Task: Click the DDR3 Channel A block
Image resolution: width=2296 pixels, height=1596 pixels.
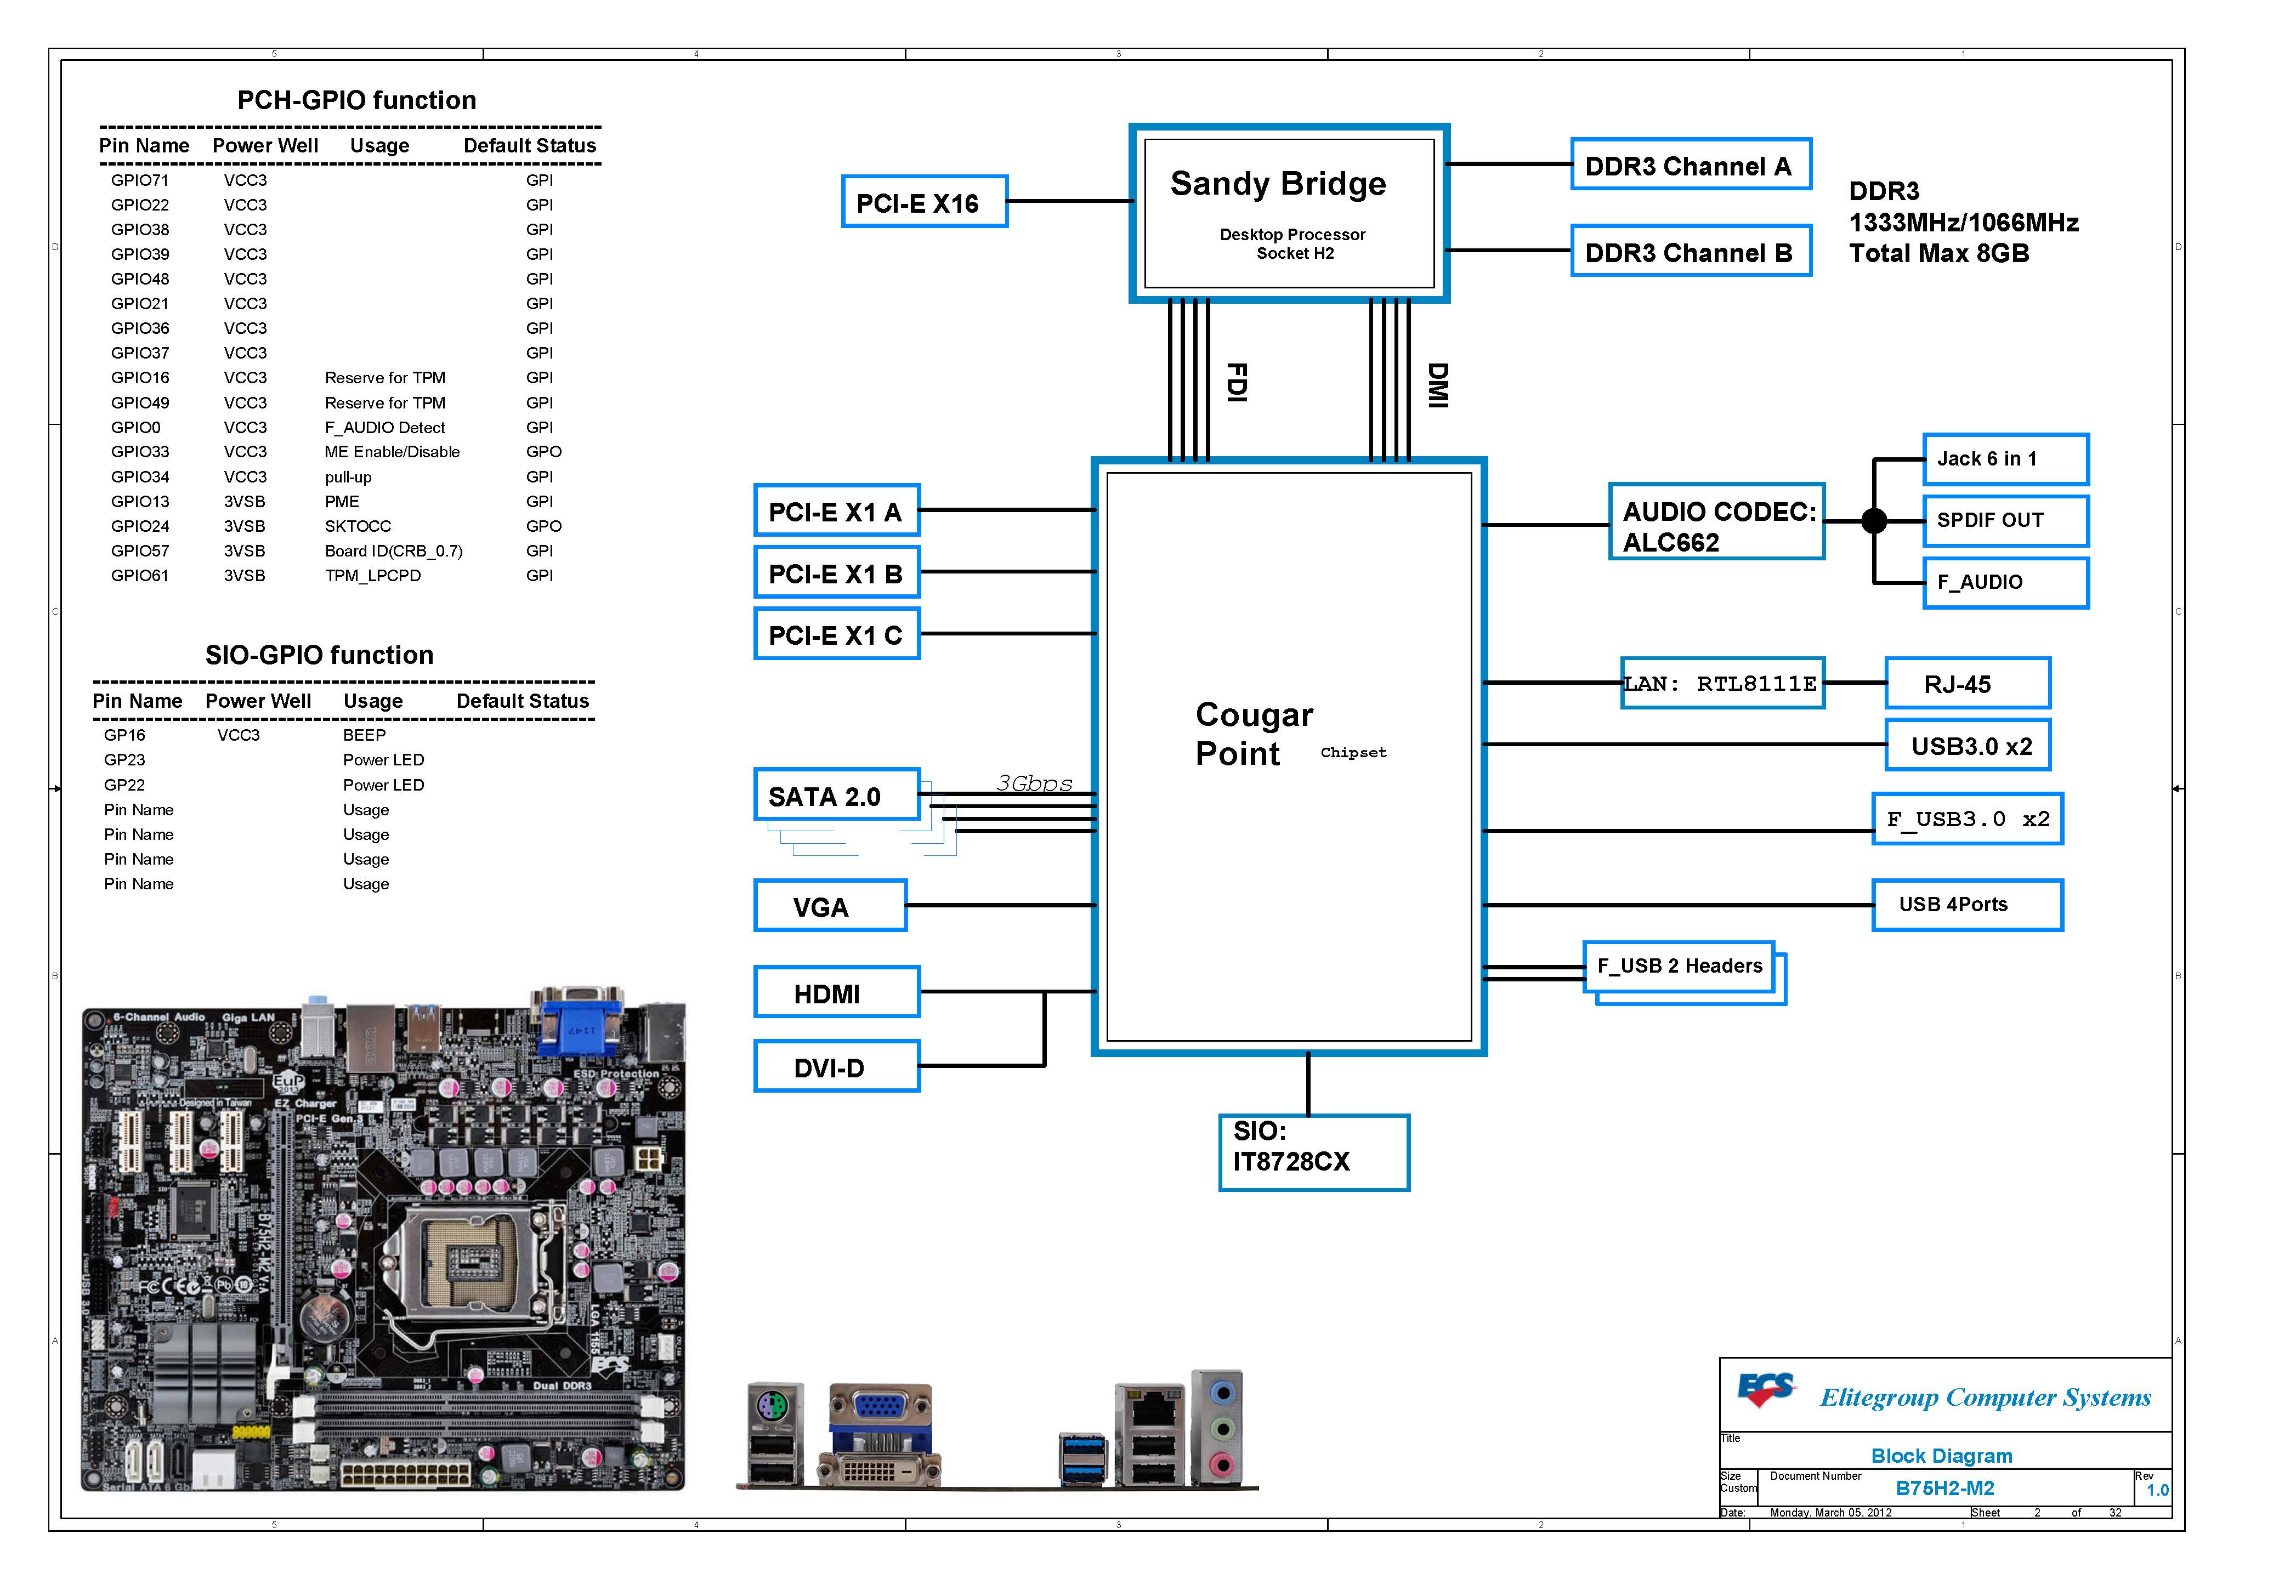Action: (1691, 165)
